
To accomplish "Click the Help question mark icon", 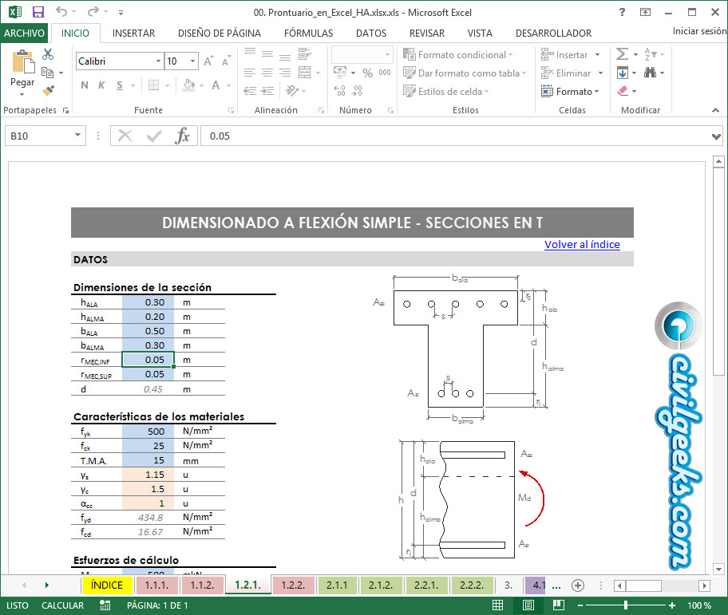I will tap(622, 12).
